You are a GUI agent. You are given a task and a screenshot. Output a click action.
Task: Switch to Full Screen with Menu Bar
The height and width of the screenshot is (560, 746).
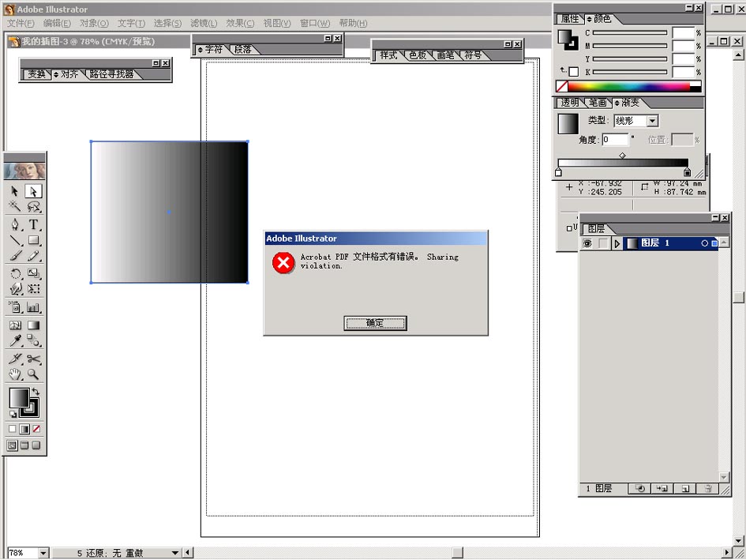[24, 445]
